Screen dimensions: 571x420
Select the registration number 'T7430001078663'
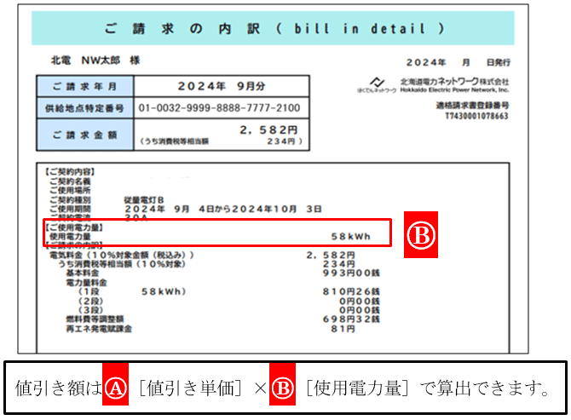pyautogui.click(x=476, y=116)
